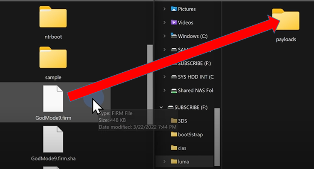Image resolution: width=314 pixels, height=169 pixels.
Task: Select the GodMode9.firm.sha file icon
Action: (53, 139)
